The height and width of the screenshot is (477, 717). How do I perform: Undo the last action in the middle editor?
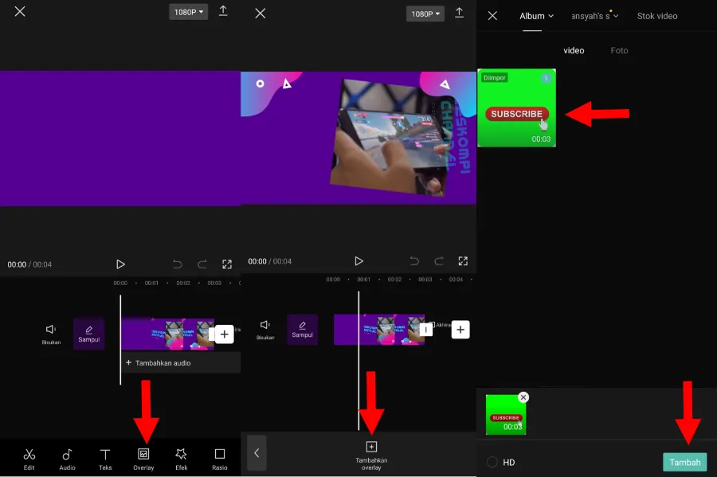414,261
